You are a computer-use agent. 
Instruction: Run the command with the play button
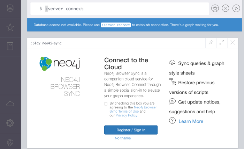(x=236, y=8)
